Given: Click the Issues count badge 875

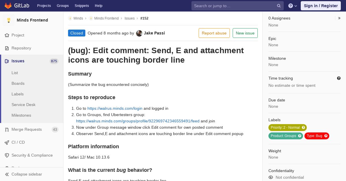Looking at the screenshot, I should pyautogui.click(x=54, y=61).
